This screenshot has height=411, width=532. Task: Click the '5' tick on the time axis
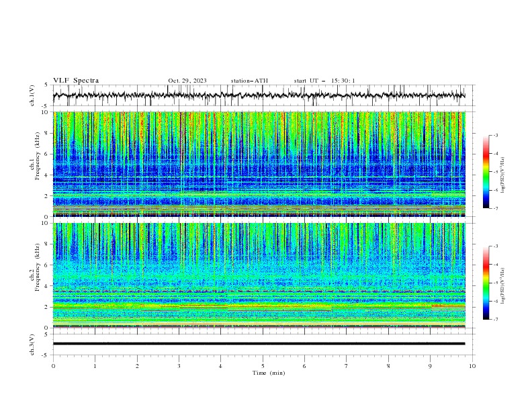pyautogui.click(x=263, y=366)
